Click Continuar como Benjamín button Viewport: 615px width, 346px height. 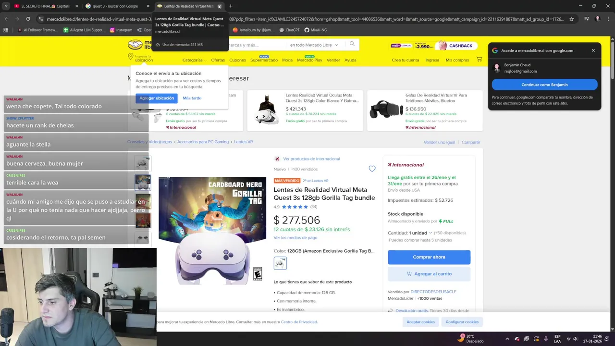pos(544,85)
